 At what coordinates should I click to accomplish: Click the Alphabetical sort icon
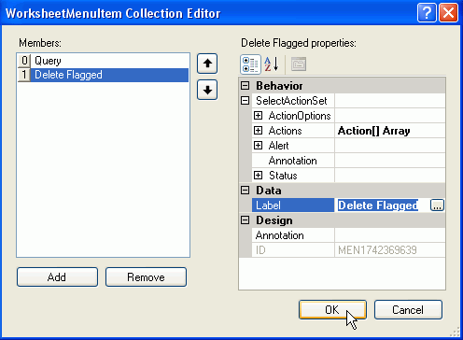coord(272,64)
